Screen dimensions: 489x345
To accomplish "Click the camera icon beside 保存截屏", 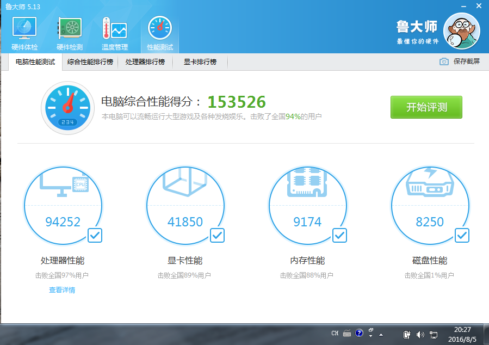I will 444,61.
